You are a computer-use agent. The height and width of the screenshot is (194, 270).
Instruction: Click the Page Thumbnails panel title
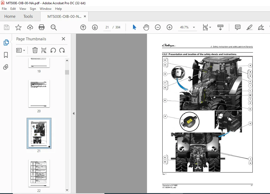click(x=31, y=39)
